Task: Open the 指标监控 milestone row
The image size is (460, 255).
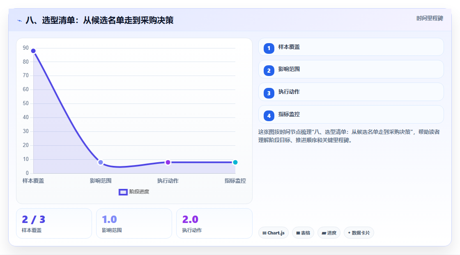Action: [351, 115]
